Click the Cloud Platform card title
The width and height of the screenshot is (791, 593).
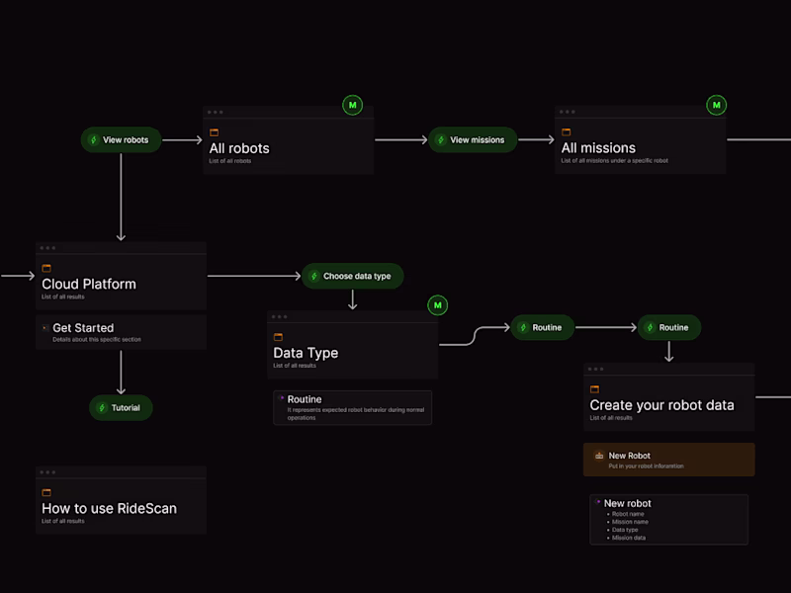(89, 285)
